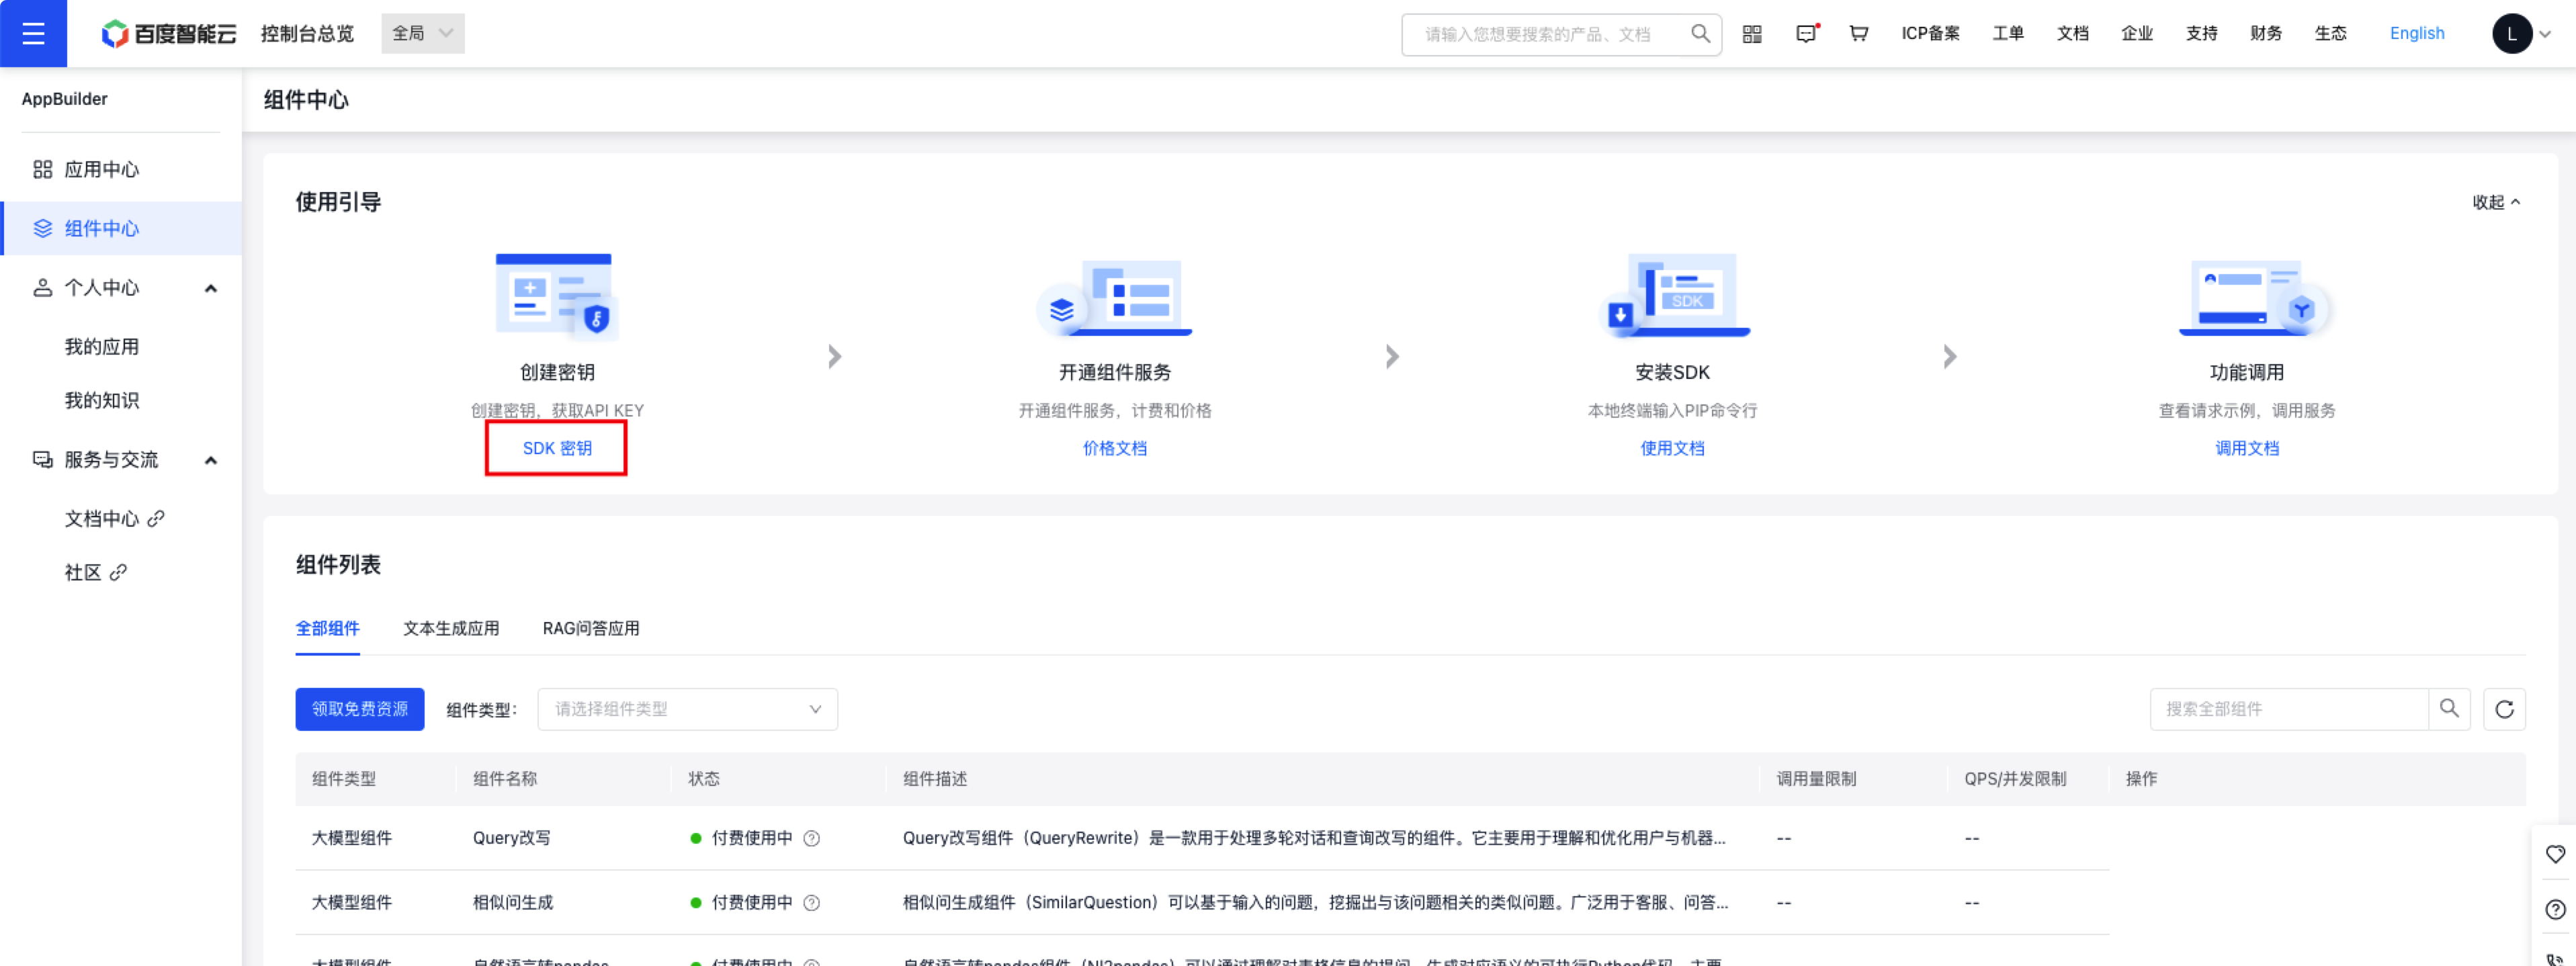Click help icon next to 相似问生成 status
The width and height of the screenshot is (2576, 966).
click(x=812, y=903)
